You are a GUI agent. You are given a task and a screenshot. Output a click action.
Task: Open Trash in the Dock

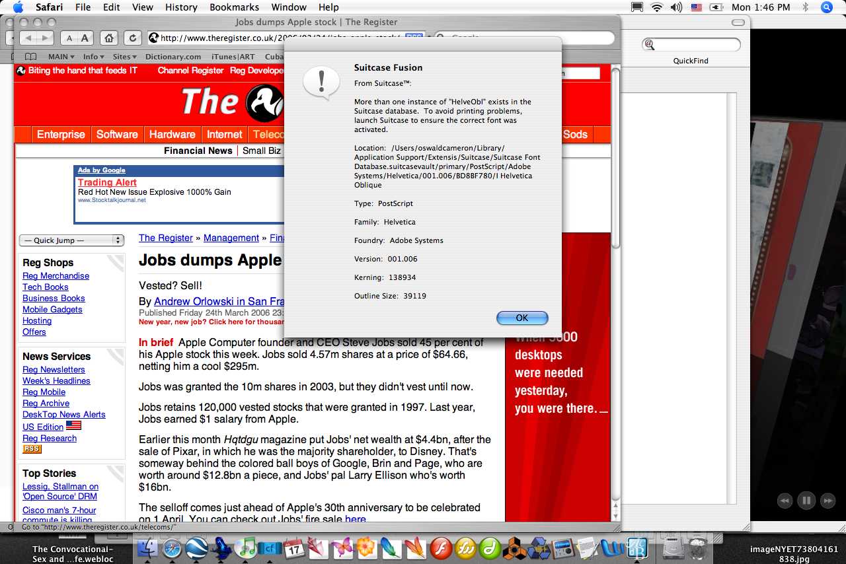(x=697, y=547)
